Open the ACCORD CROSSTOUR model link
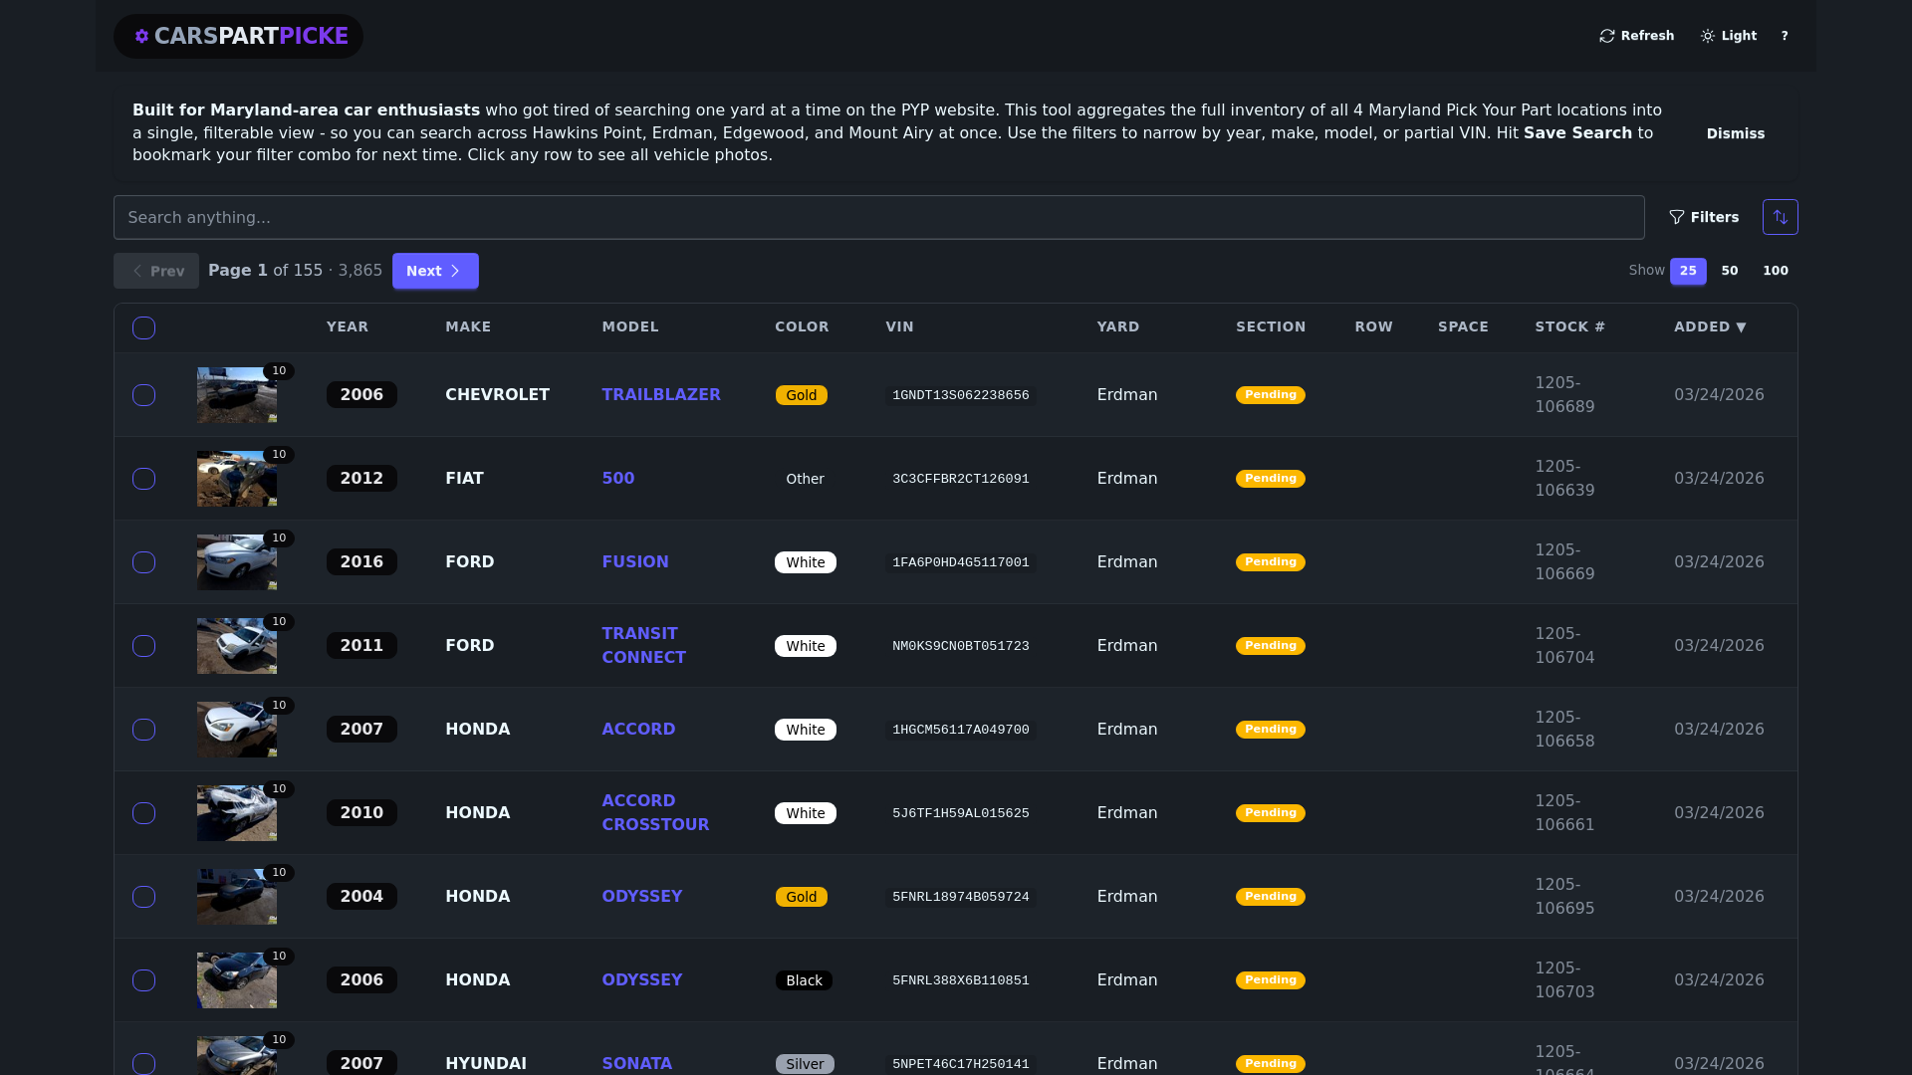 coord(655,813)
